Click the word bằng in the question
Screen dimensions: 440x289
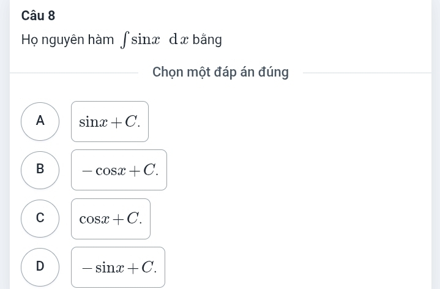tap(207, 40)
